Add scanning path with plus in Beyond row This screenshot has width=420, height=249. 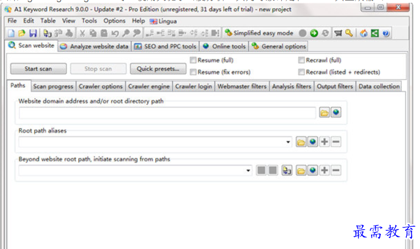coord(324,170)
